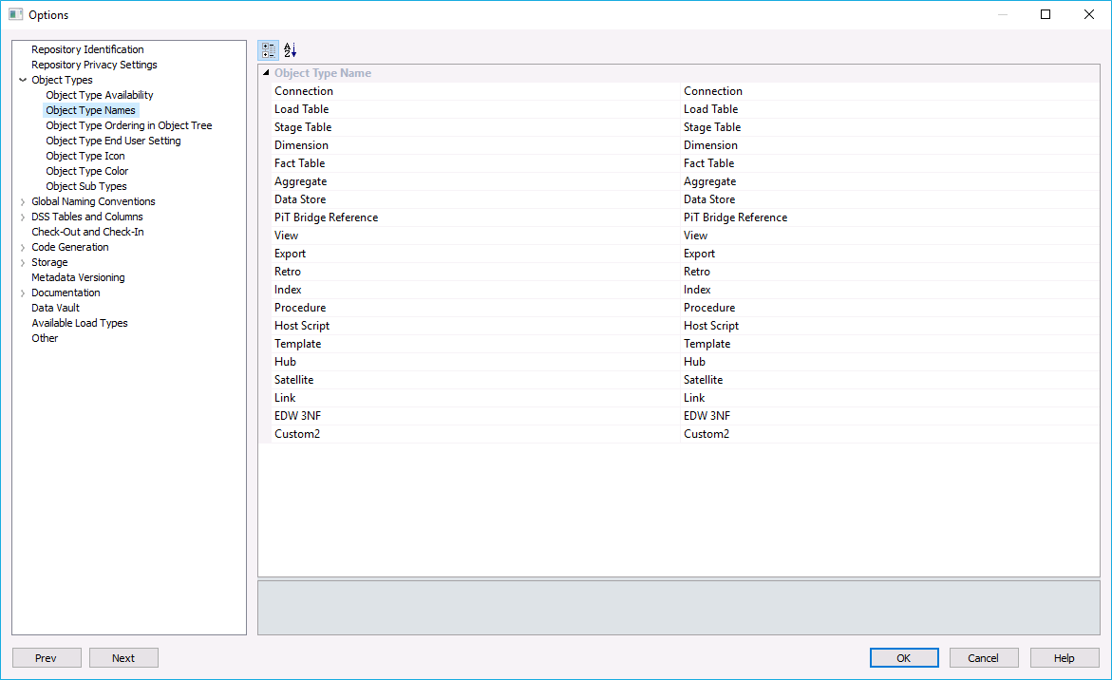The height and width of the screenshot is (680, 1112).
Task: Switch property grid to Categorized view
Action: (x=269, y=50)
